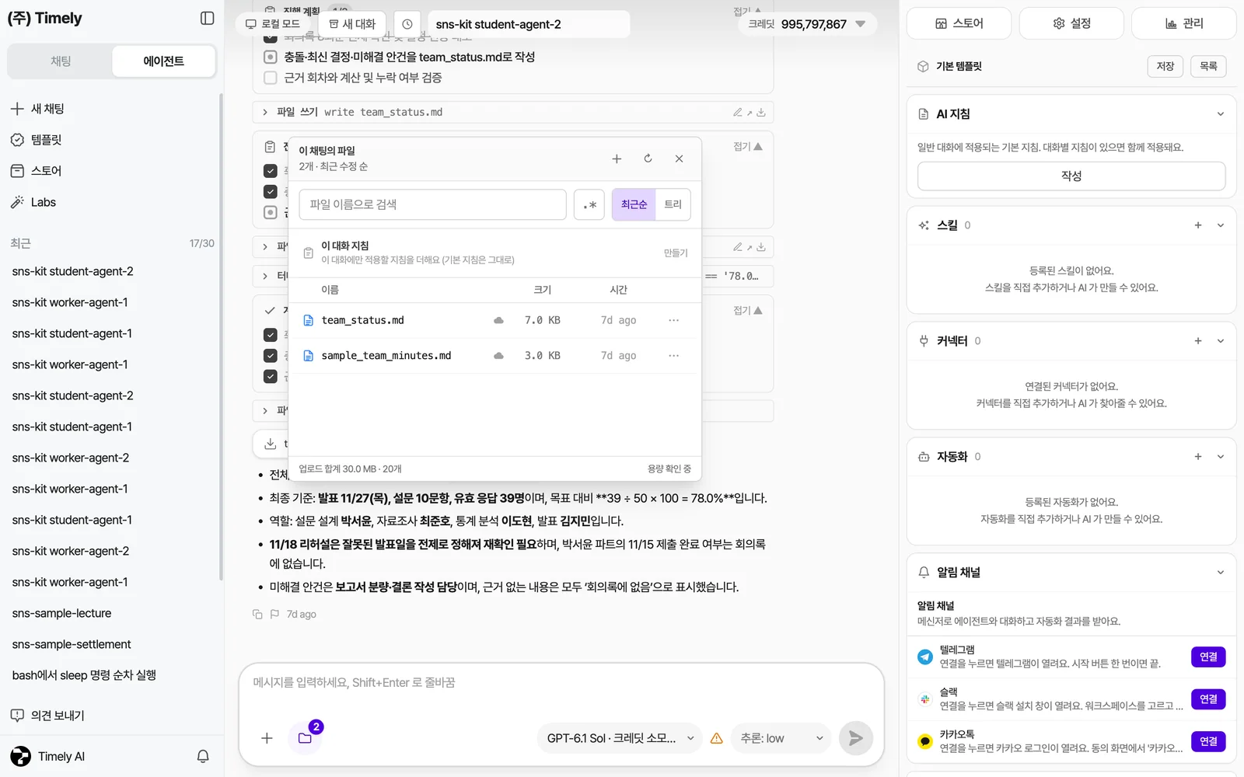Screen dimensions: 1244x777
Task: Send the message with the arrow button
Action: pos(855,738)
